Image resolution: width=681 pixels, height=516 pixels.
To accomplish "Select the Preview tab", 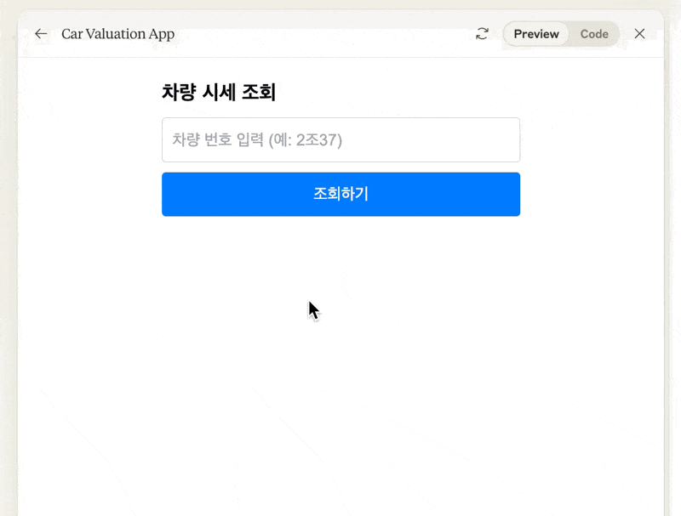I will tap(536, 34).
